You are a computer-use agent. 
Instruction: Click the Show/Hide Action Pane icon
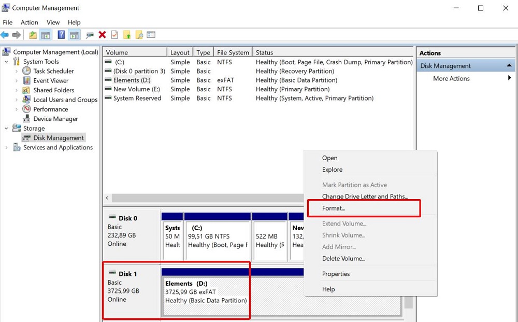(x=74, y=35)
